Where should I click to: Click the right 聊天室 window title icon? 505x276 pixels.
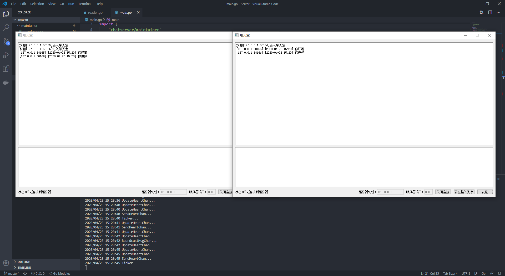pos(237,35)
